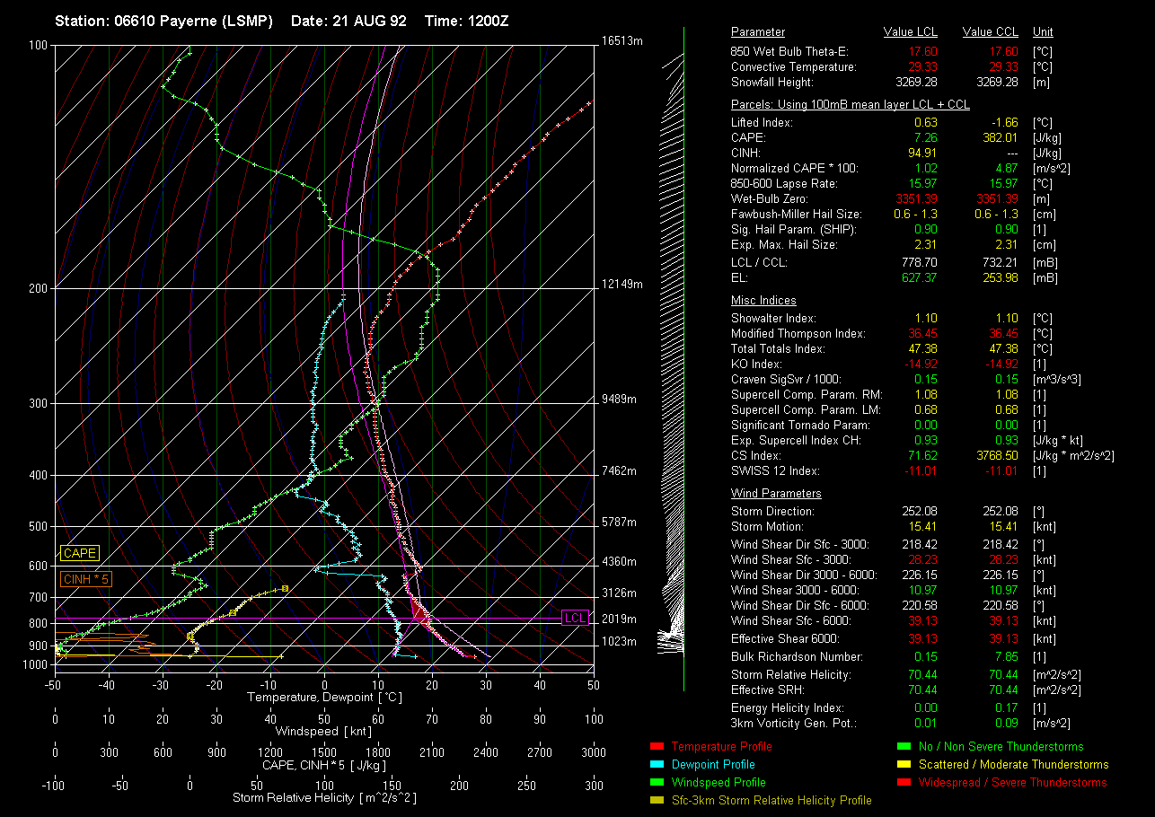This screenshot has width=1155, height=817.
Task: Click the yellow CAPE label box
Action: click(80, 553)
